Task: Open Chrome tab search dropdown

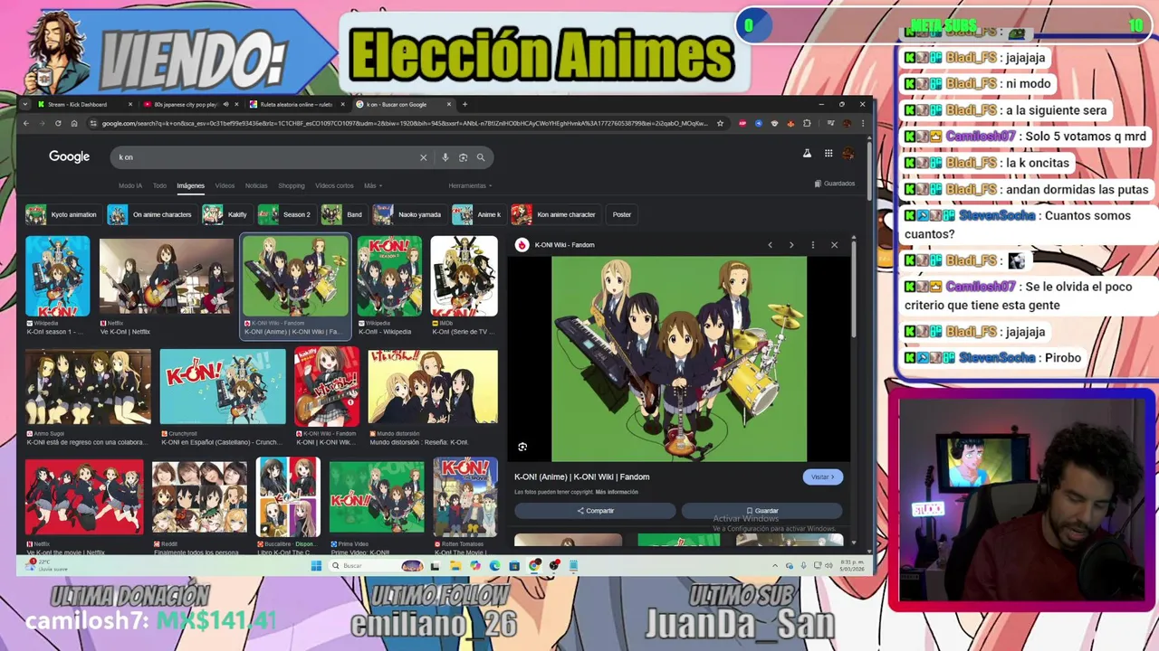Action: 25,104
